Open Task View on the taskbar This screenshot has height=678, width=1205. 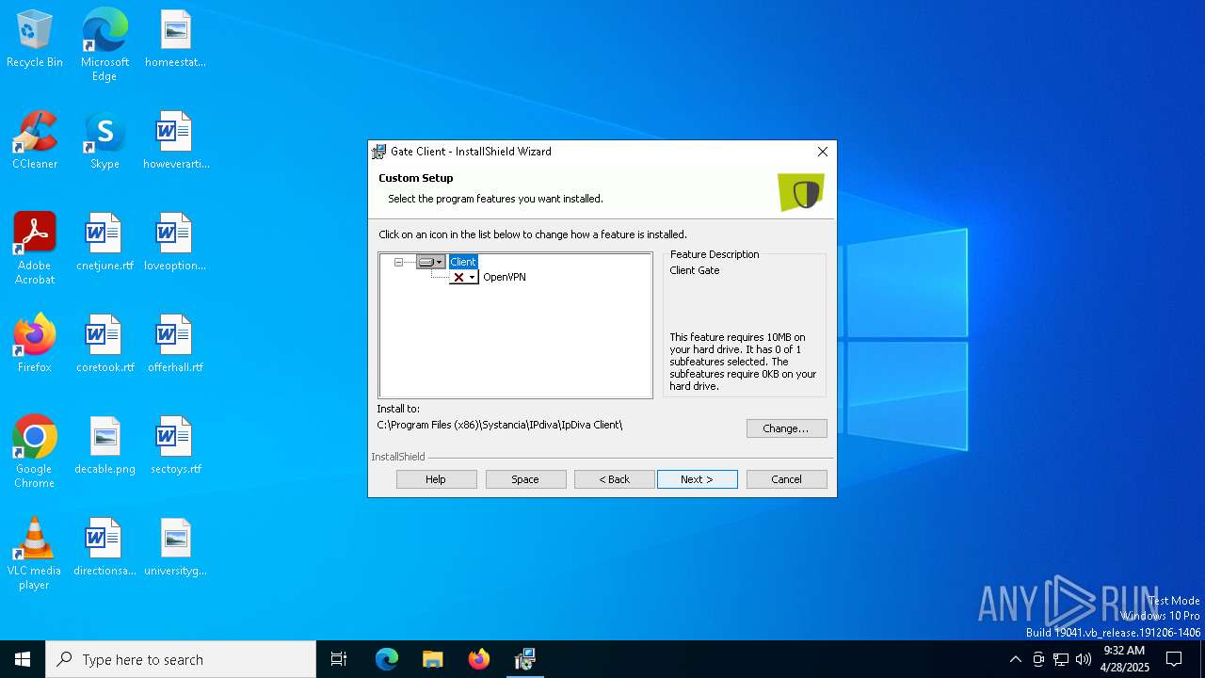click(x=339, y=659)
